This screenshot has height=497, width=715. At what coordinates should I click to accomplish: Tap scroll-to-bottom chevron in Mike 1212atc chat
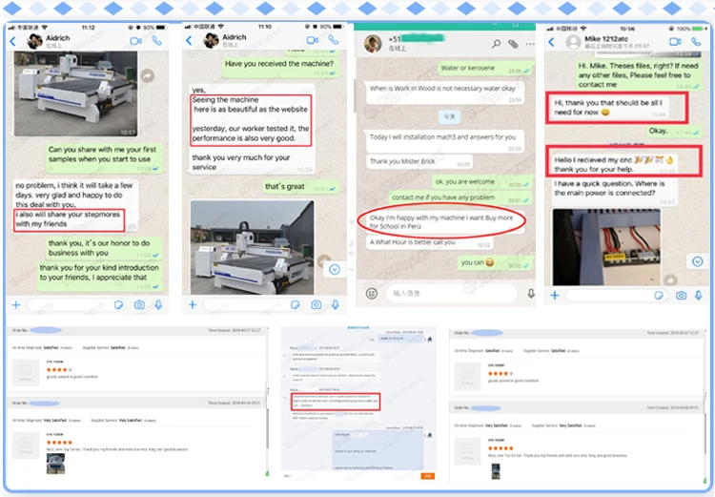(698, 261)
